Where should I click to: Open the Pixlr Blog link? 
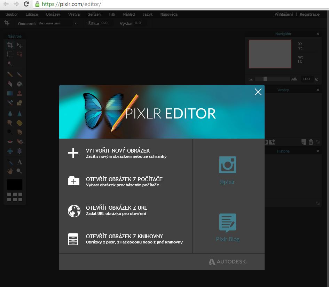tap(228, 227)
